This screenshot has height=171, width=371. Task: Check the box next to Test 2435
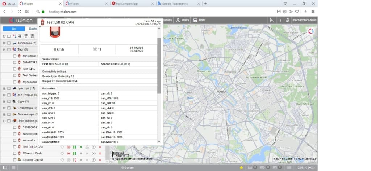[x=14, y=69]
